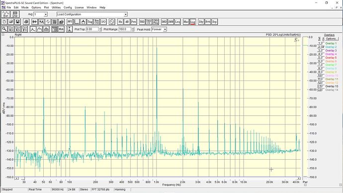Open the License menu
Screen dimensions: 343x193
[79, 7]
